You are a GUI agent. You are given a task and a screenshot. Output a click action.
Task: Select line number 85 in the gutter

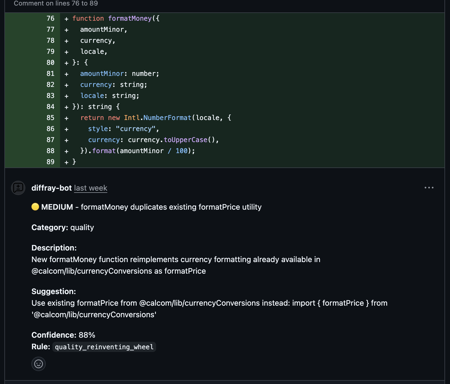(x=50, y=118)
